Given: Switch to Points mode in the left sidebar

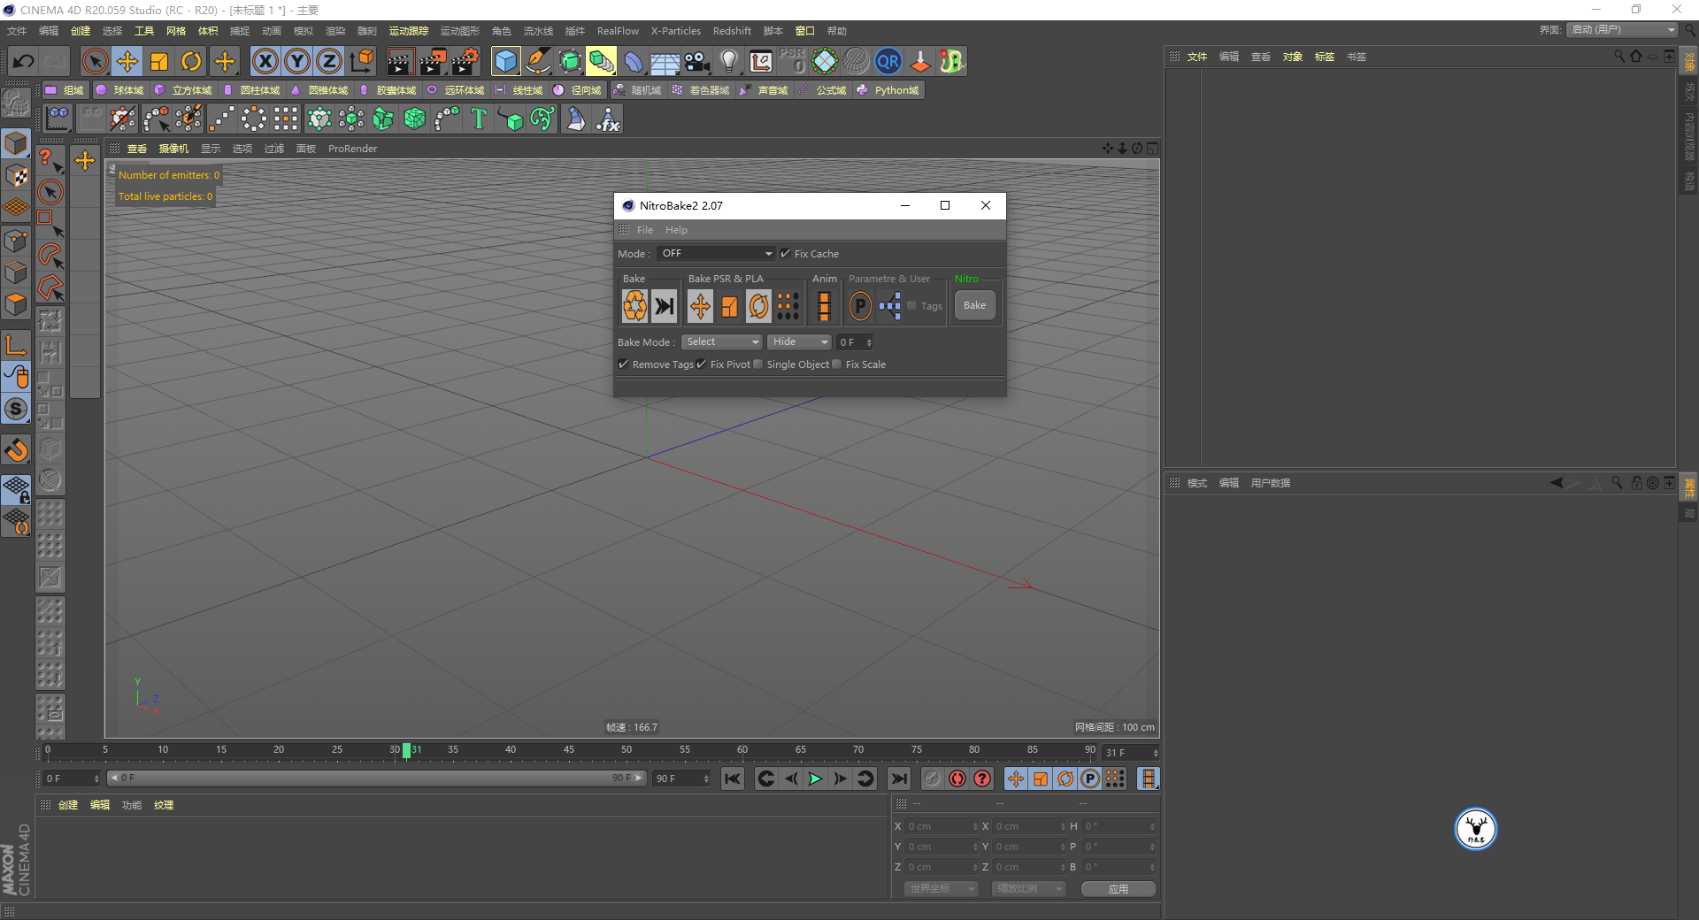Looking at the screenshot, I should point(16,241).
